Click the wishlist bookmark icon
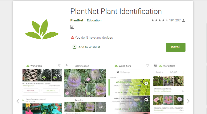This screenshot has height=114, width=207. pos(74,47)
